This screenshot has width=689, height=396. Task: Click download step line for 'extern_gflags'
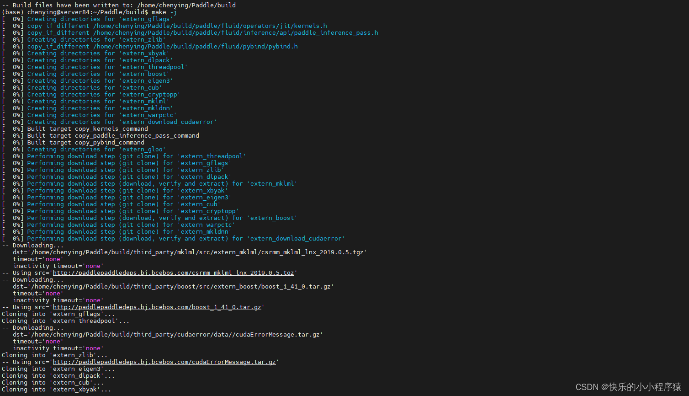coord(117,163)
